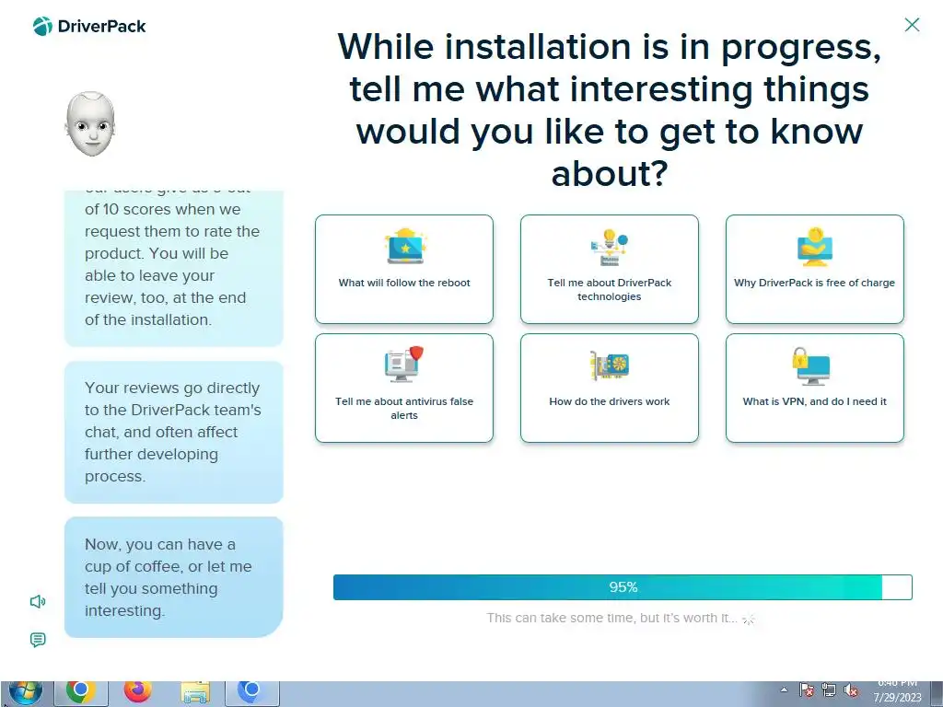Toggle the chat messages icon
943x707 pixels.
click(x=38, y=640)
